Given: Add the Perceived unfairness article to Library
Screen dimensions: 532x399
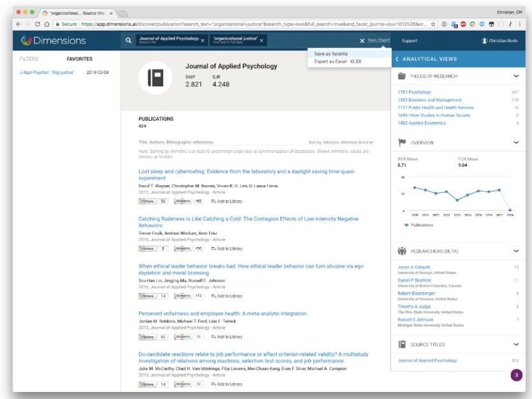Looking at the screenshot, I should click(226, 336).
